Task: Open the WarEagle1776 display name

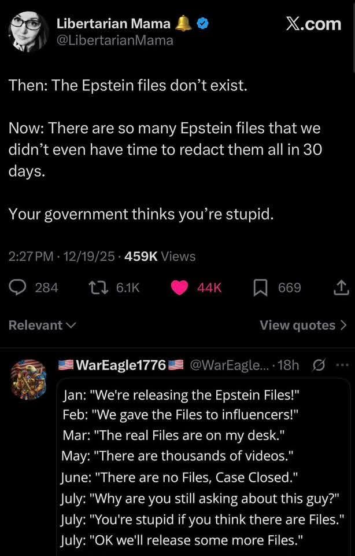Action: click(x=121, y=365)
